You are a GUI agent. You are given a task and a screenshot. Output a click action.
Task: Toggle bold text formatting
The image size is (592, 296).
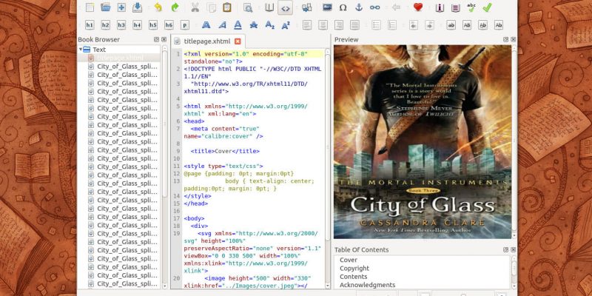(206, 25)
